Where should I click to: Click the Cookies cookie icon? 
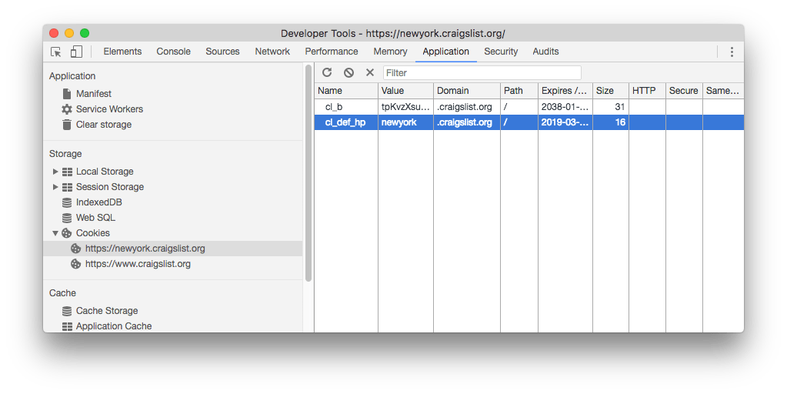(67, 233)
